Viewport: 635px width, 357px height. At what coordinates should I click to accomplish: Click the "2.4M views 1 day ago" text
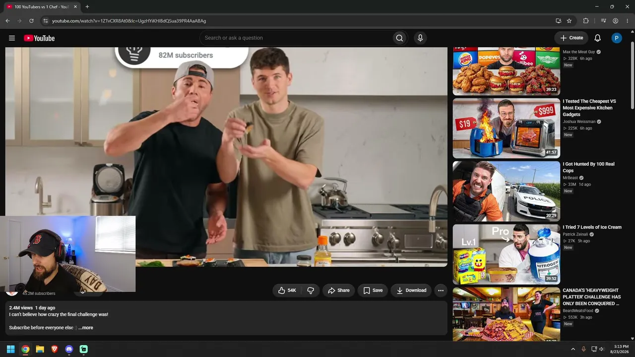click(32, 308)
